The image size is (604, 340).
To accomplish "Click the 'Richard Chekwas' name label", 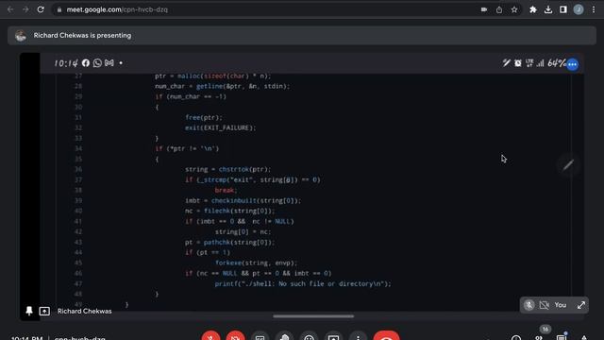I will 84,311.
